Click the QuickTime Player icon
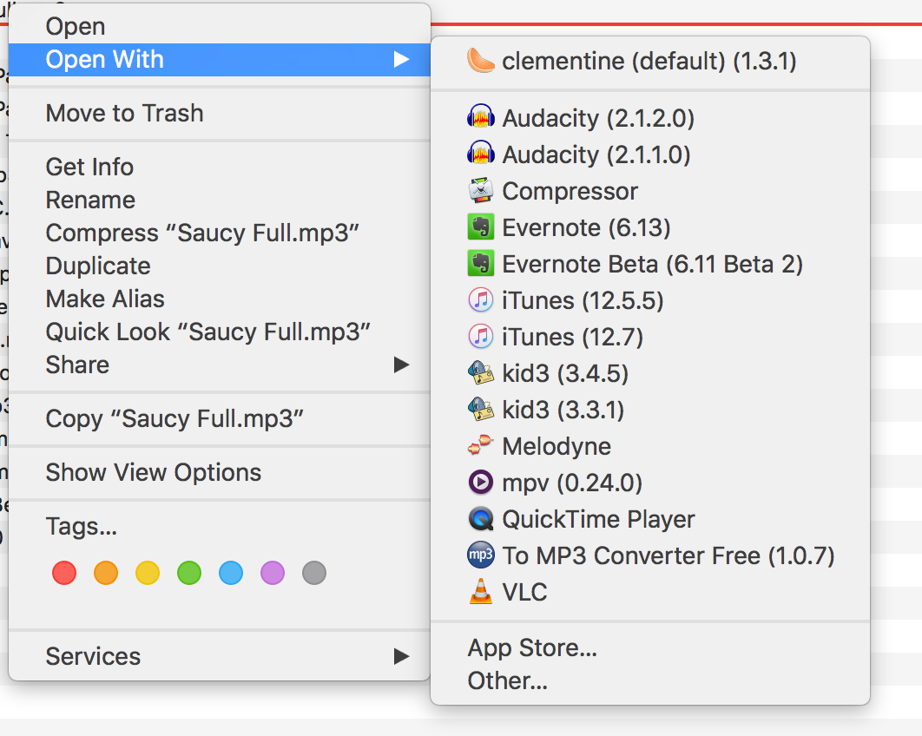 (481, 519)
